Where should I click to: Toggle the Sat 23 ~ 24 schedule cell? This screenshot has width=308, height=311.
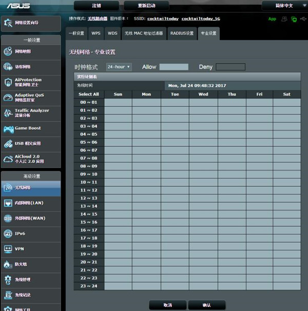(x=286, y=286)
